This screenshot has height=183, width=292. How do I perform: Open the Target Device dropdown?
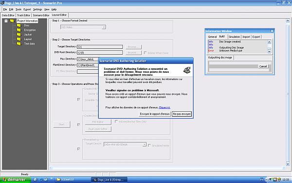pyautogui.click(x=144, y=144)
